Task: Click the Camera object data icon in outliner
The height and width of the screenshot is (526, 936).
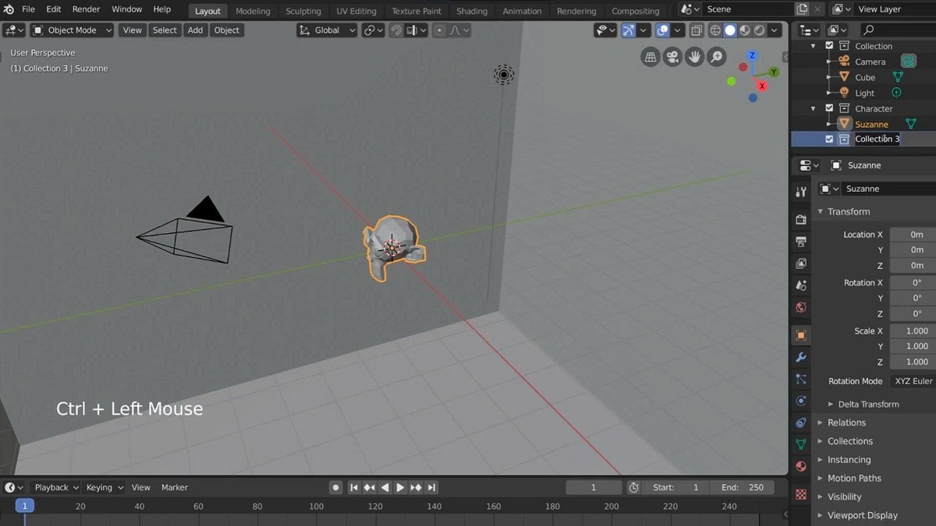Action: pos(908,61)
